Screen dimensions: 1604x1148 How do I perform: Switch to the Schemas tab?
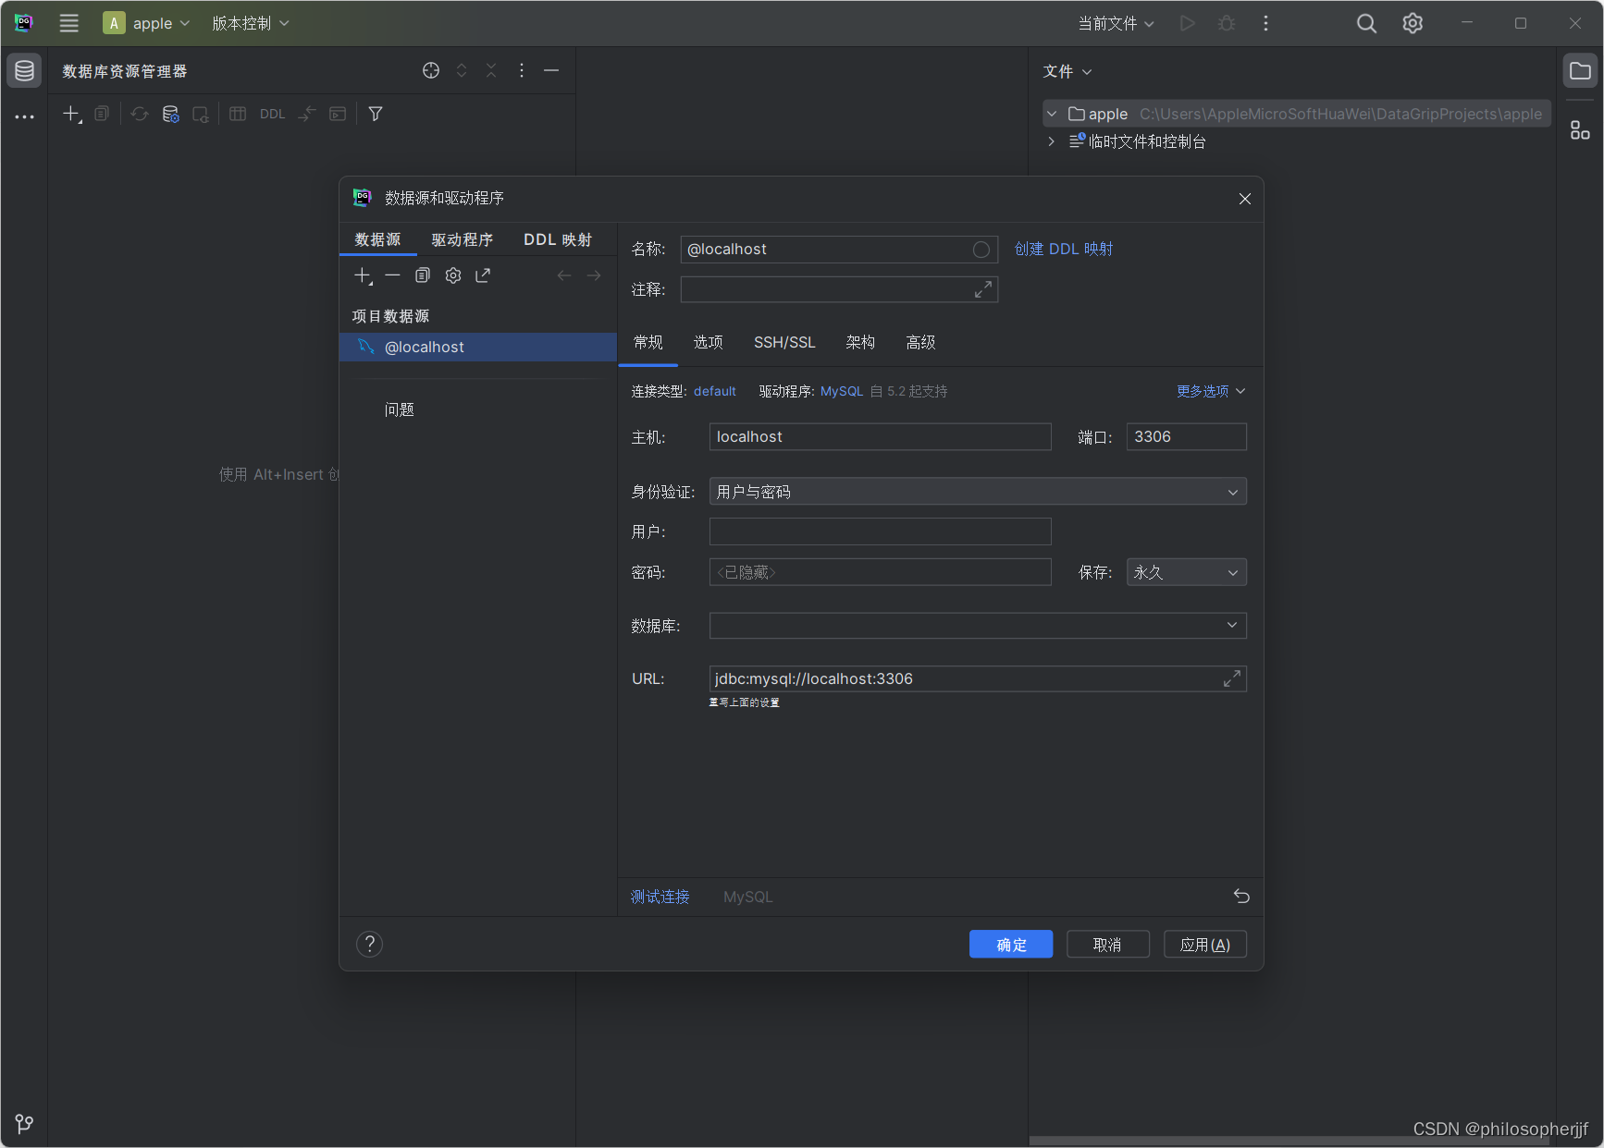[860, 342]
